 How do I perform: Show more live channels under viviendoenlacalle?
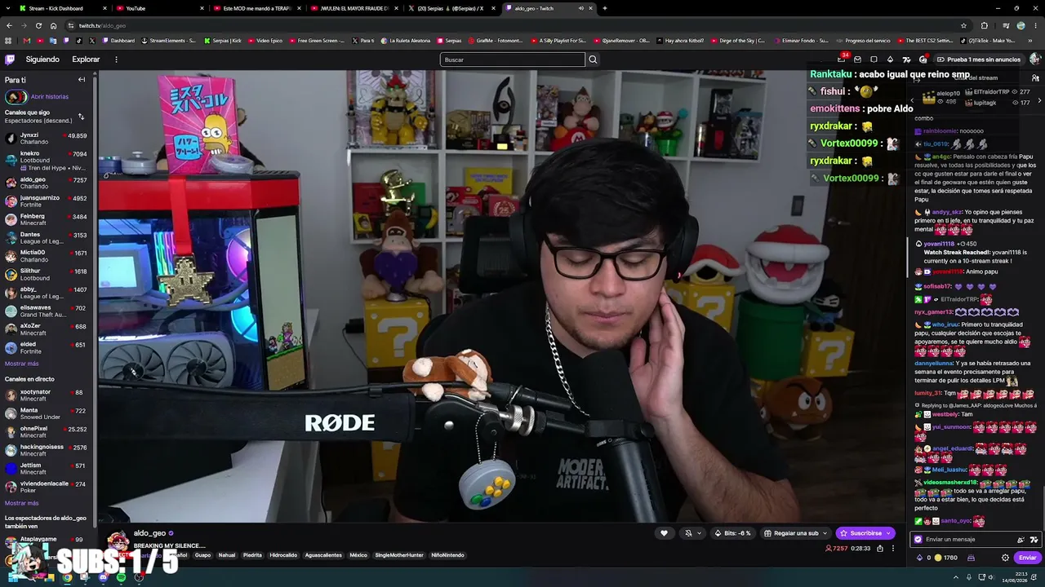pyautogui.click(x=21, y=503)
